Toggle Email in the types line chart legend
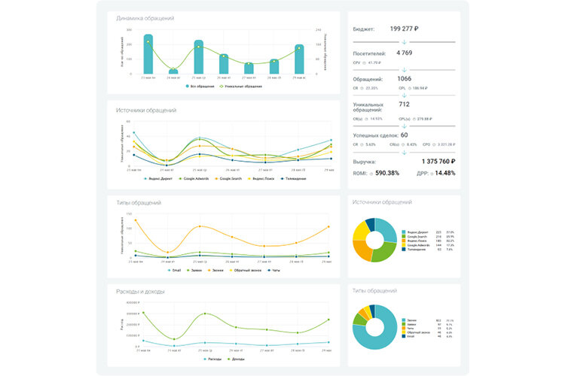565x376 pixels. tap(175, 270)
